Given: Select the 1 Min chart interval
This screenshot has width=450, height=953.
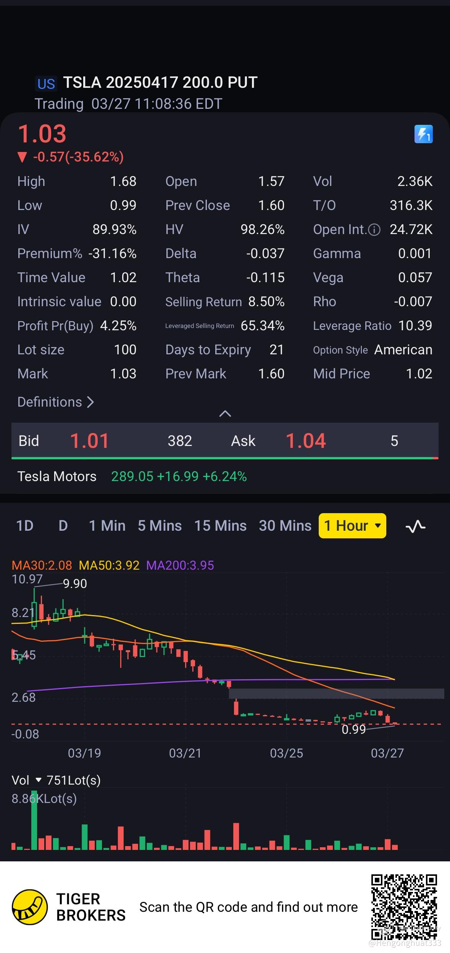Looking at the screenshot, I should click(107, 526).
